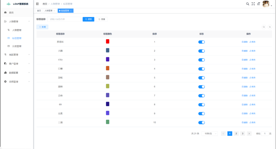Toggle fullscreen mode icon
Screen dimensions: 276x149
coord(253,4)
